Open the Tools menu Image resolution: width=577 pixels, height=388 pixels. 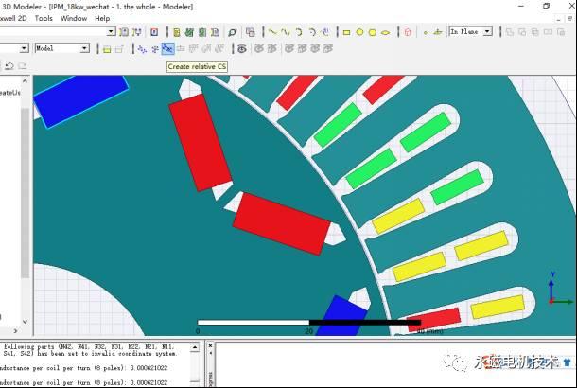coord(44,18)
